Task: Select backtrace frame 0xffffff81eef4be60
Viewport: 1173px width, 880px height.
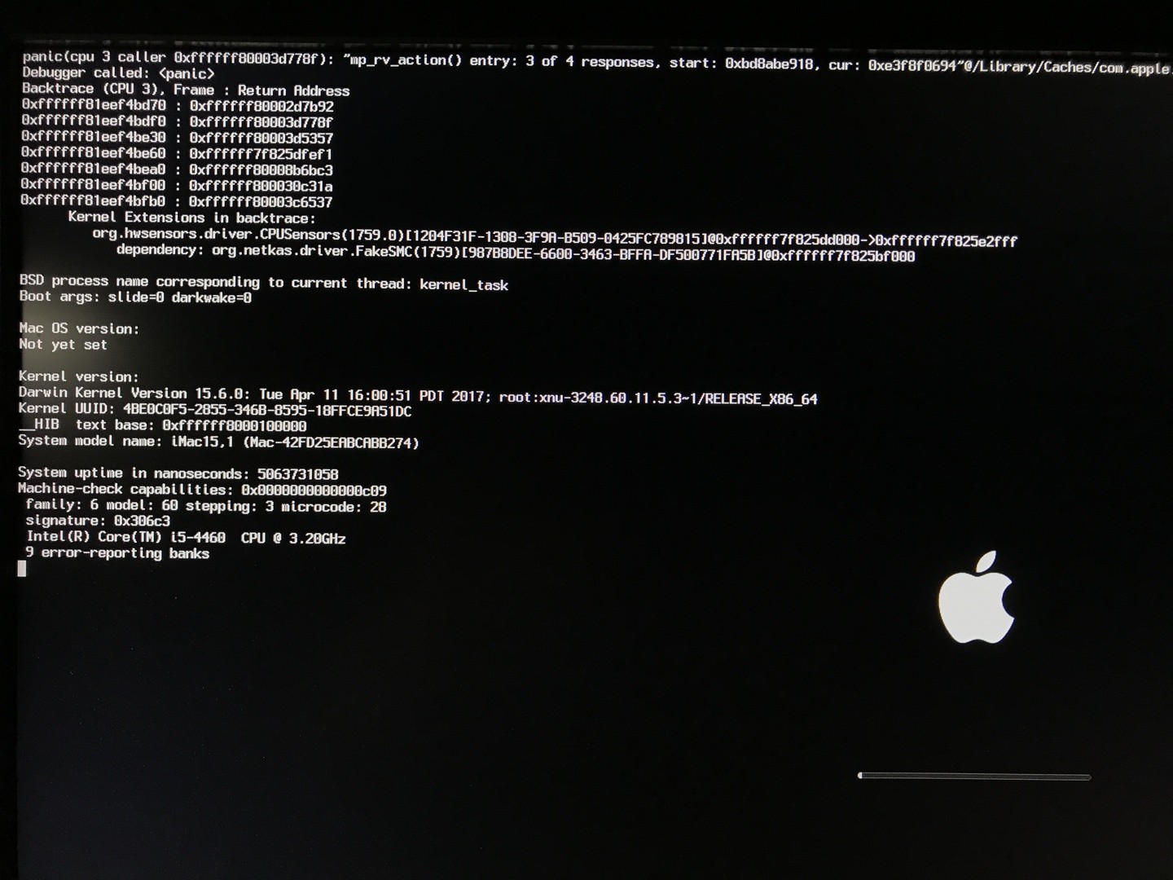Action: click(x=177, y=153)
